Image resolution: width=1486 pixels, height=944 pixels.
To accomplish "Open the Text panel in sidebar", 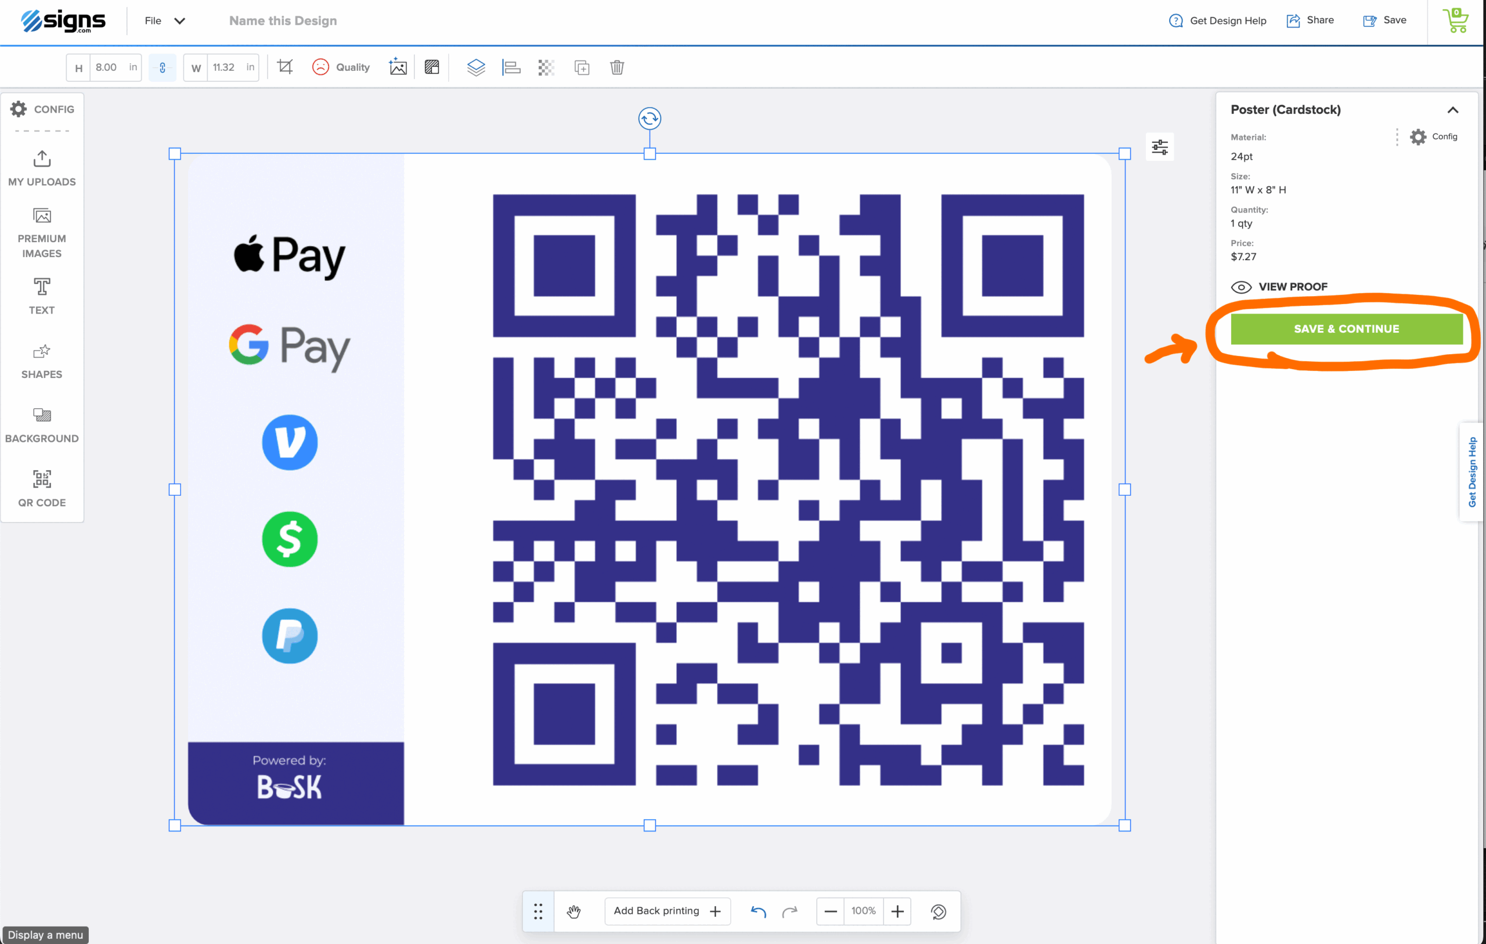I will coord(42,296).
